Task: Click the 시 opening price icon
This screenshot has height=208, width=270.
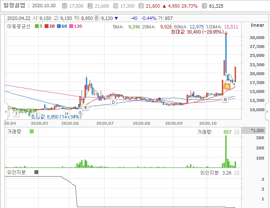Action: (x=65, y=6)
